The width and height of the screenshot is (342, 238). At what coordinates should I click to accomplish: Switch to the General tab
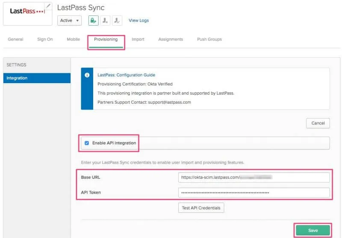point(15,39)
